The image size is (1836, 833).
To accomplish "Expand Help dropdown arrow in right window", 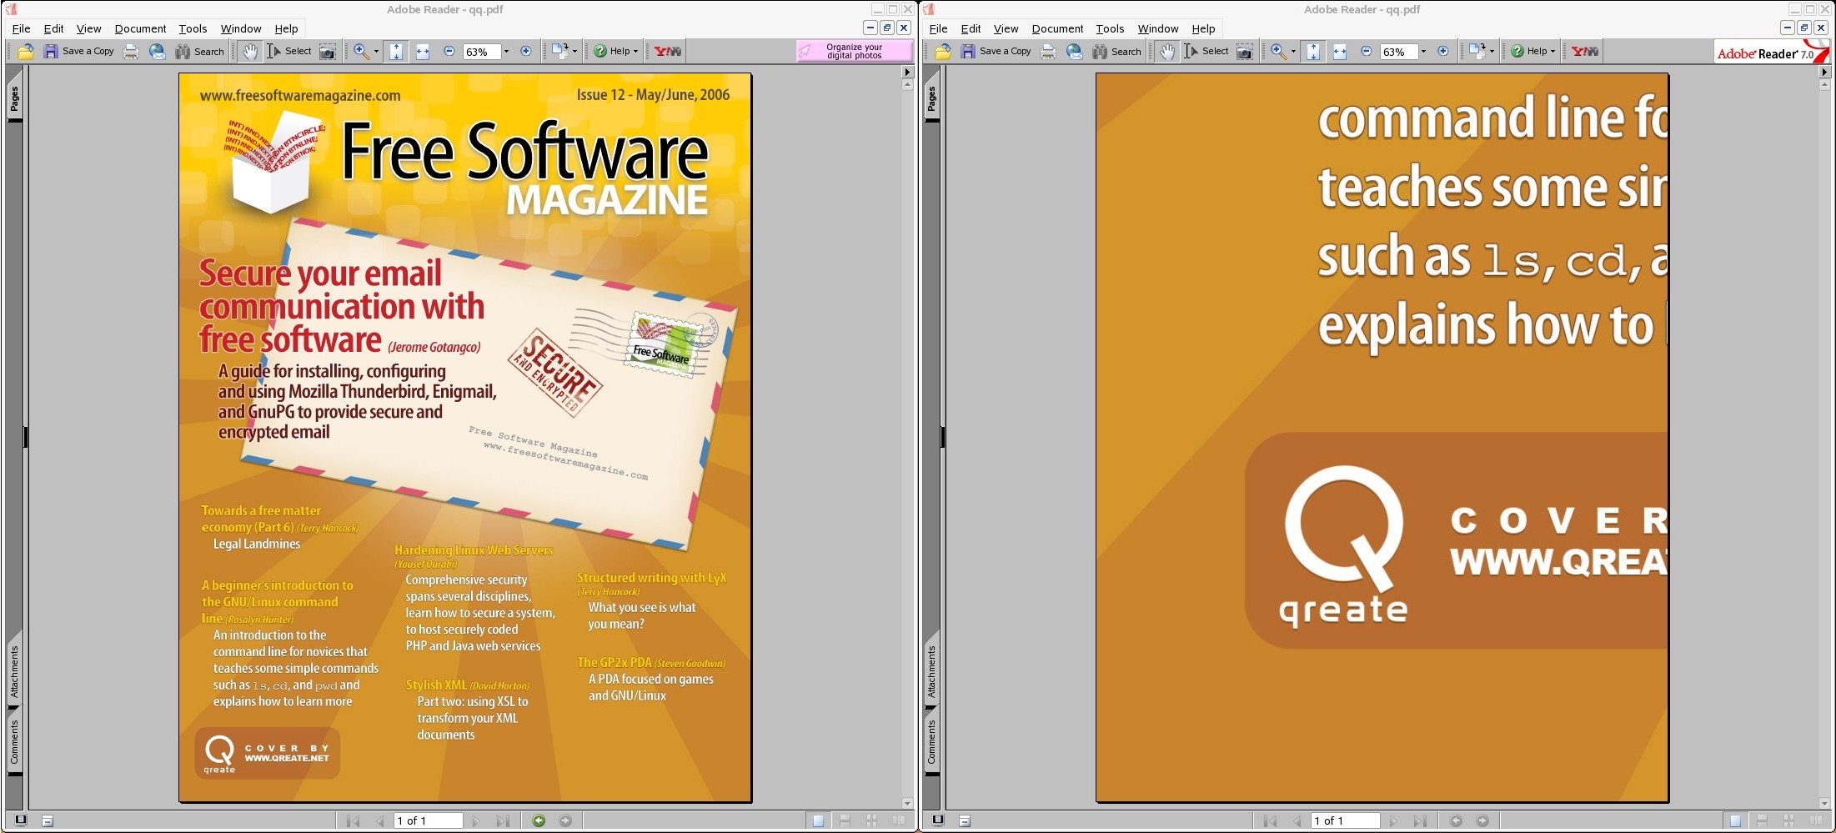I will click(1553, 52).
